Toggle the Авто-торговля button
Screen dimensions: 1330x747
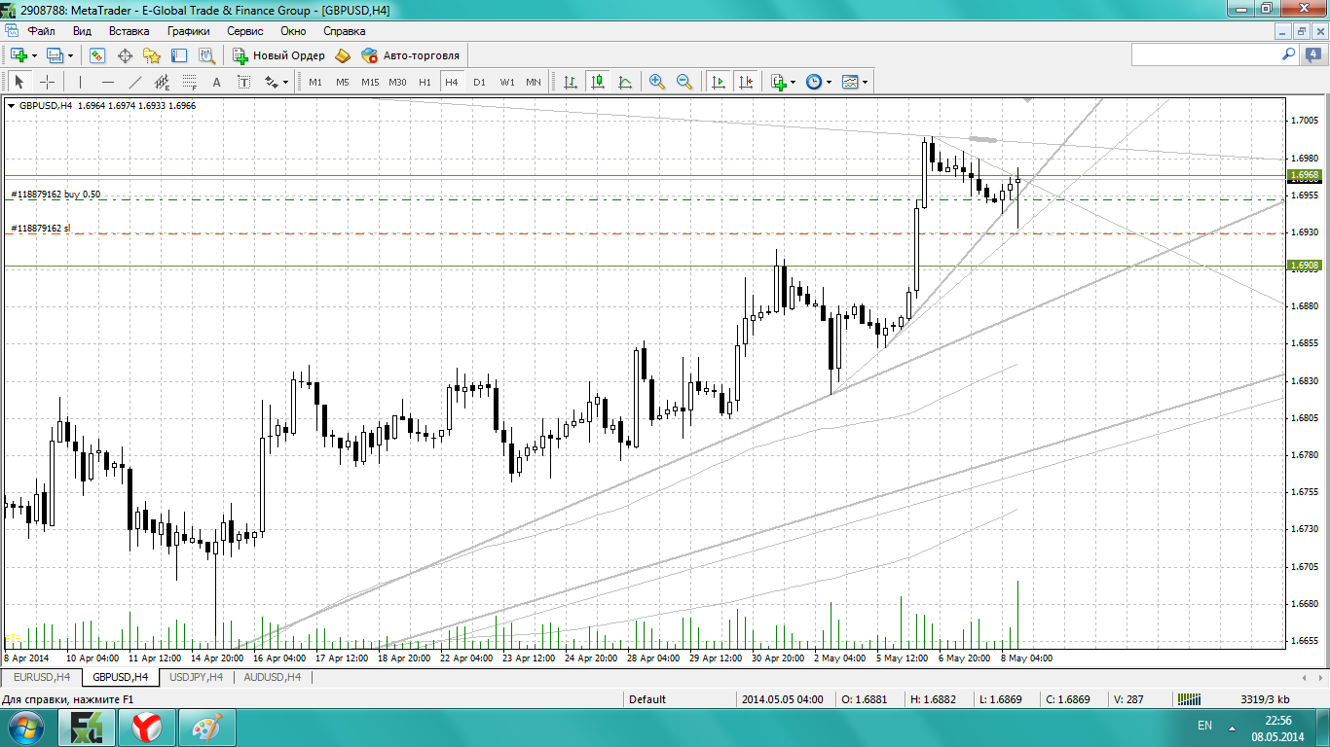tap(410, 55)
